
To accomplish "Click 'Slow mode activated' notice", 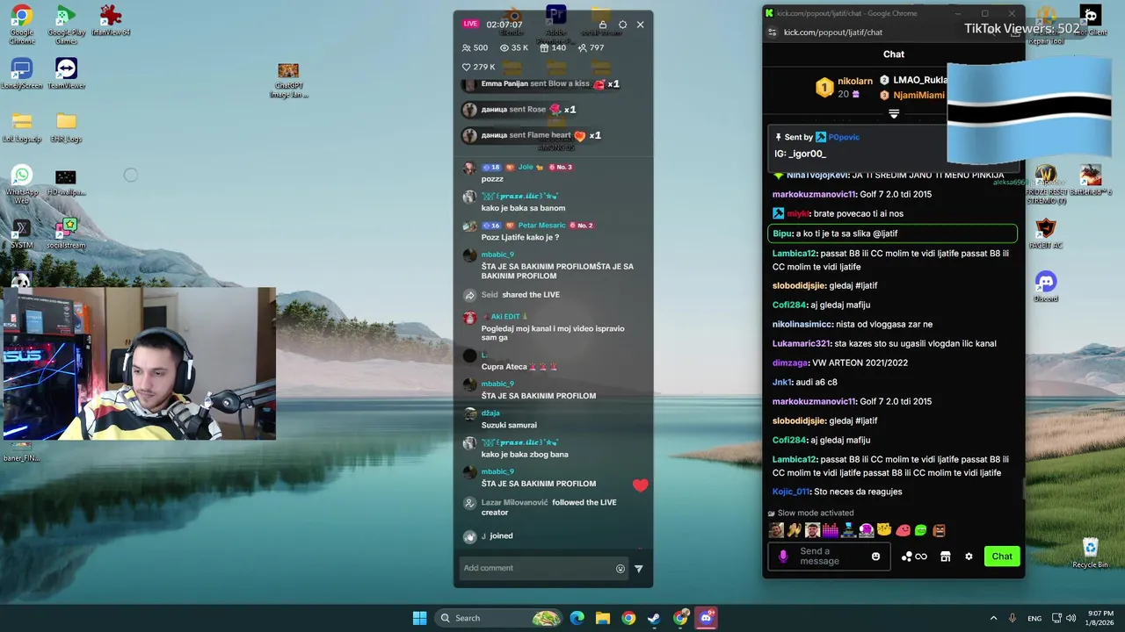I will coord(815,513).
